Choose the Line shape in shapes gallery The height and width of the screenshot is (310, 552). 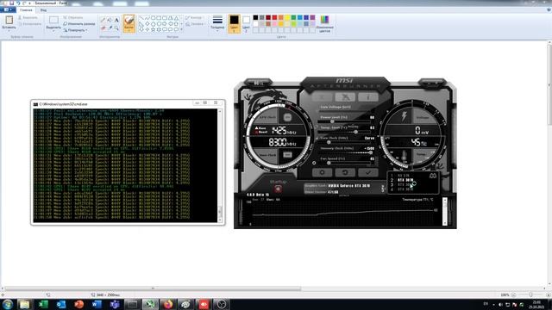click(x=141, y=18)
